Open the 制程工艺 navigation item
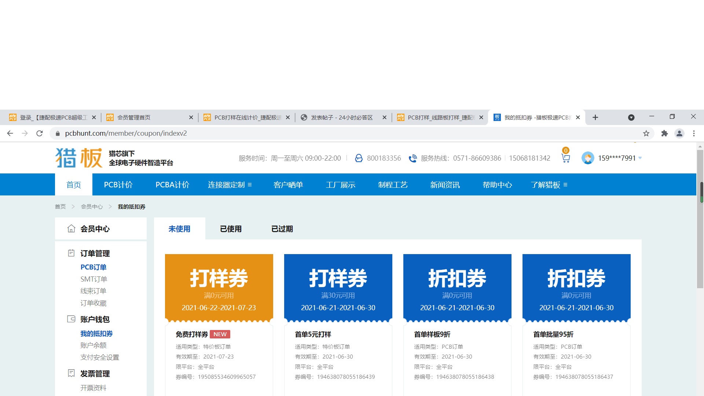Screen dimensions: 704x396 point(393,185)
